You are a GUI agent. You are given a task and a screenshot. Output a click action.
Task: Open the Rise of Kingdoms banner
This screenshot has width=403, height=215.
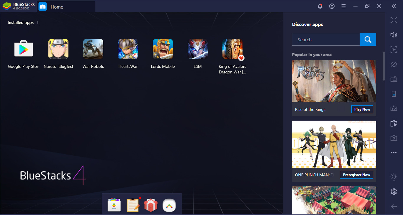[x=334, y=200]
